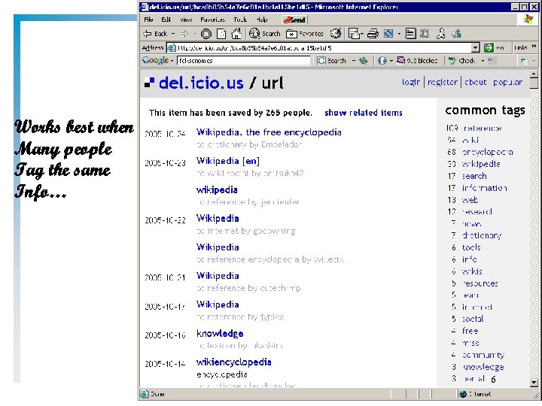
Task: Click the red Send toolbar button
Action: (294, 20)
